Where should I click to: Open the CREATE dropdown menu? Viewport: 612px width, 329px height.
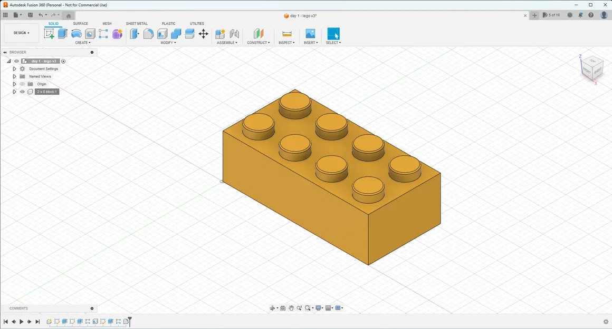point(83,43)
